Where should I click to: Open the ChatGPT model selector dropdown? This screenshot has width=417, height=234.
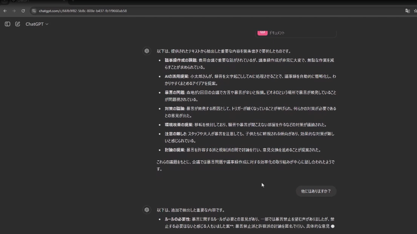(x=37, y=24)
